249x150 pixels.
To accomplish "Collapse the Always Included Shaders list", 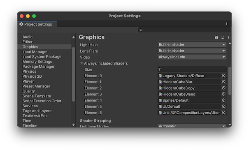I will (x=81, y=63).
